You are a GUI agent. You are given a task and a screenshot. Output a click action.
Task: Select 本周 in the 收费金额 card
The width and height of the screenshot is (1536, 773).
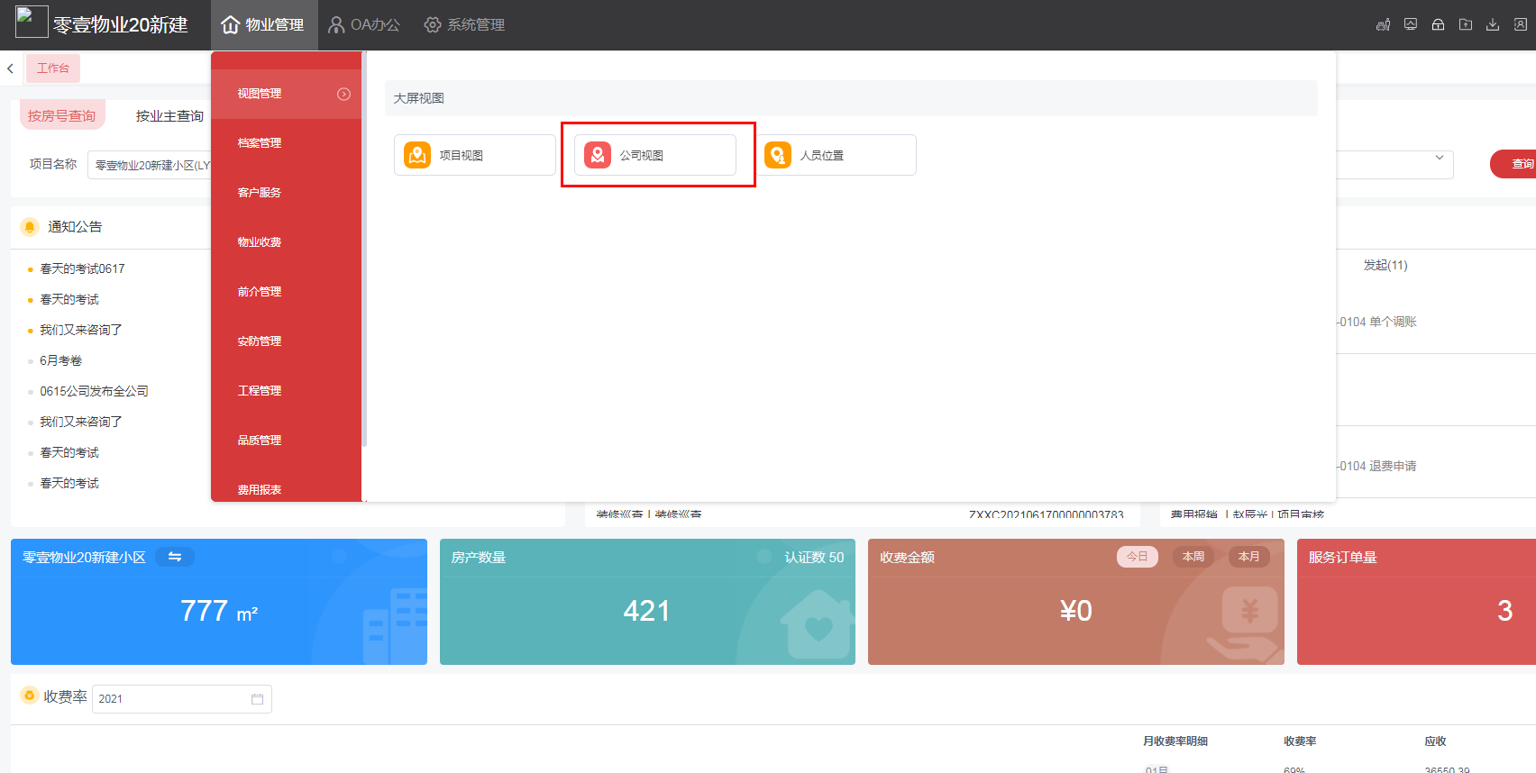click(1193, 557)
